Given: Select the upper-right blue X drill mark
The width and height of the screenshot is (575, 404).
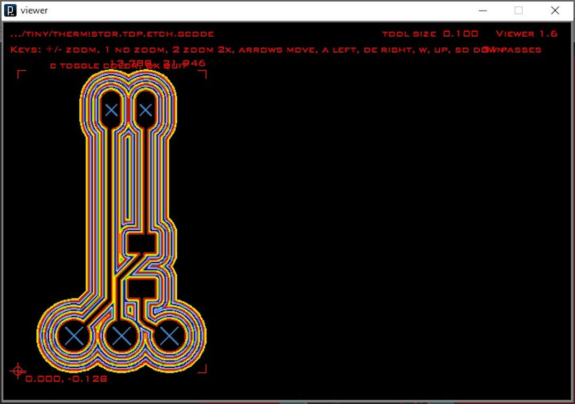Looking at the screenshot, I should point(145,111).
